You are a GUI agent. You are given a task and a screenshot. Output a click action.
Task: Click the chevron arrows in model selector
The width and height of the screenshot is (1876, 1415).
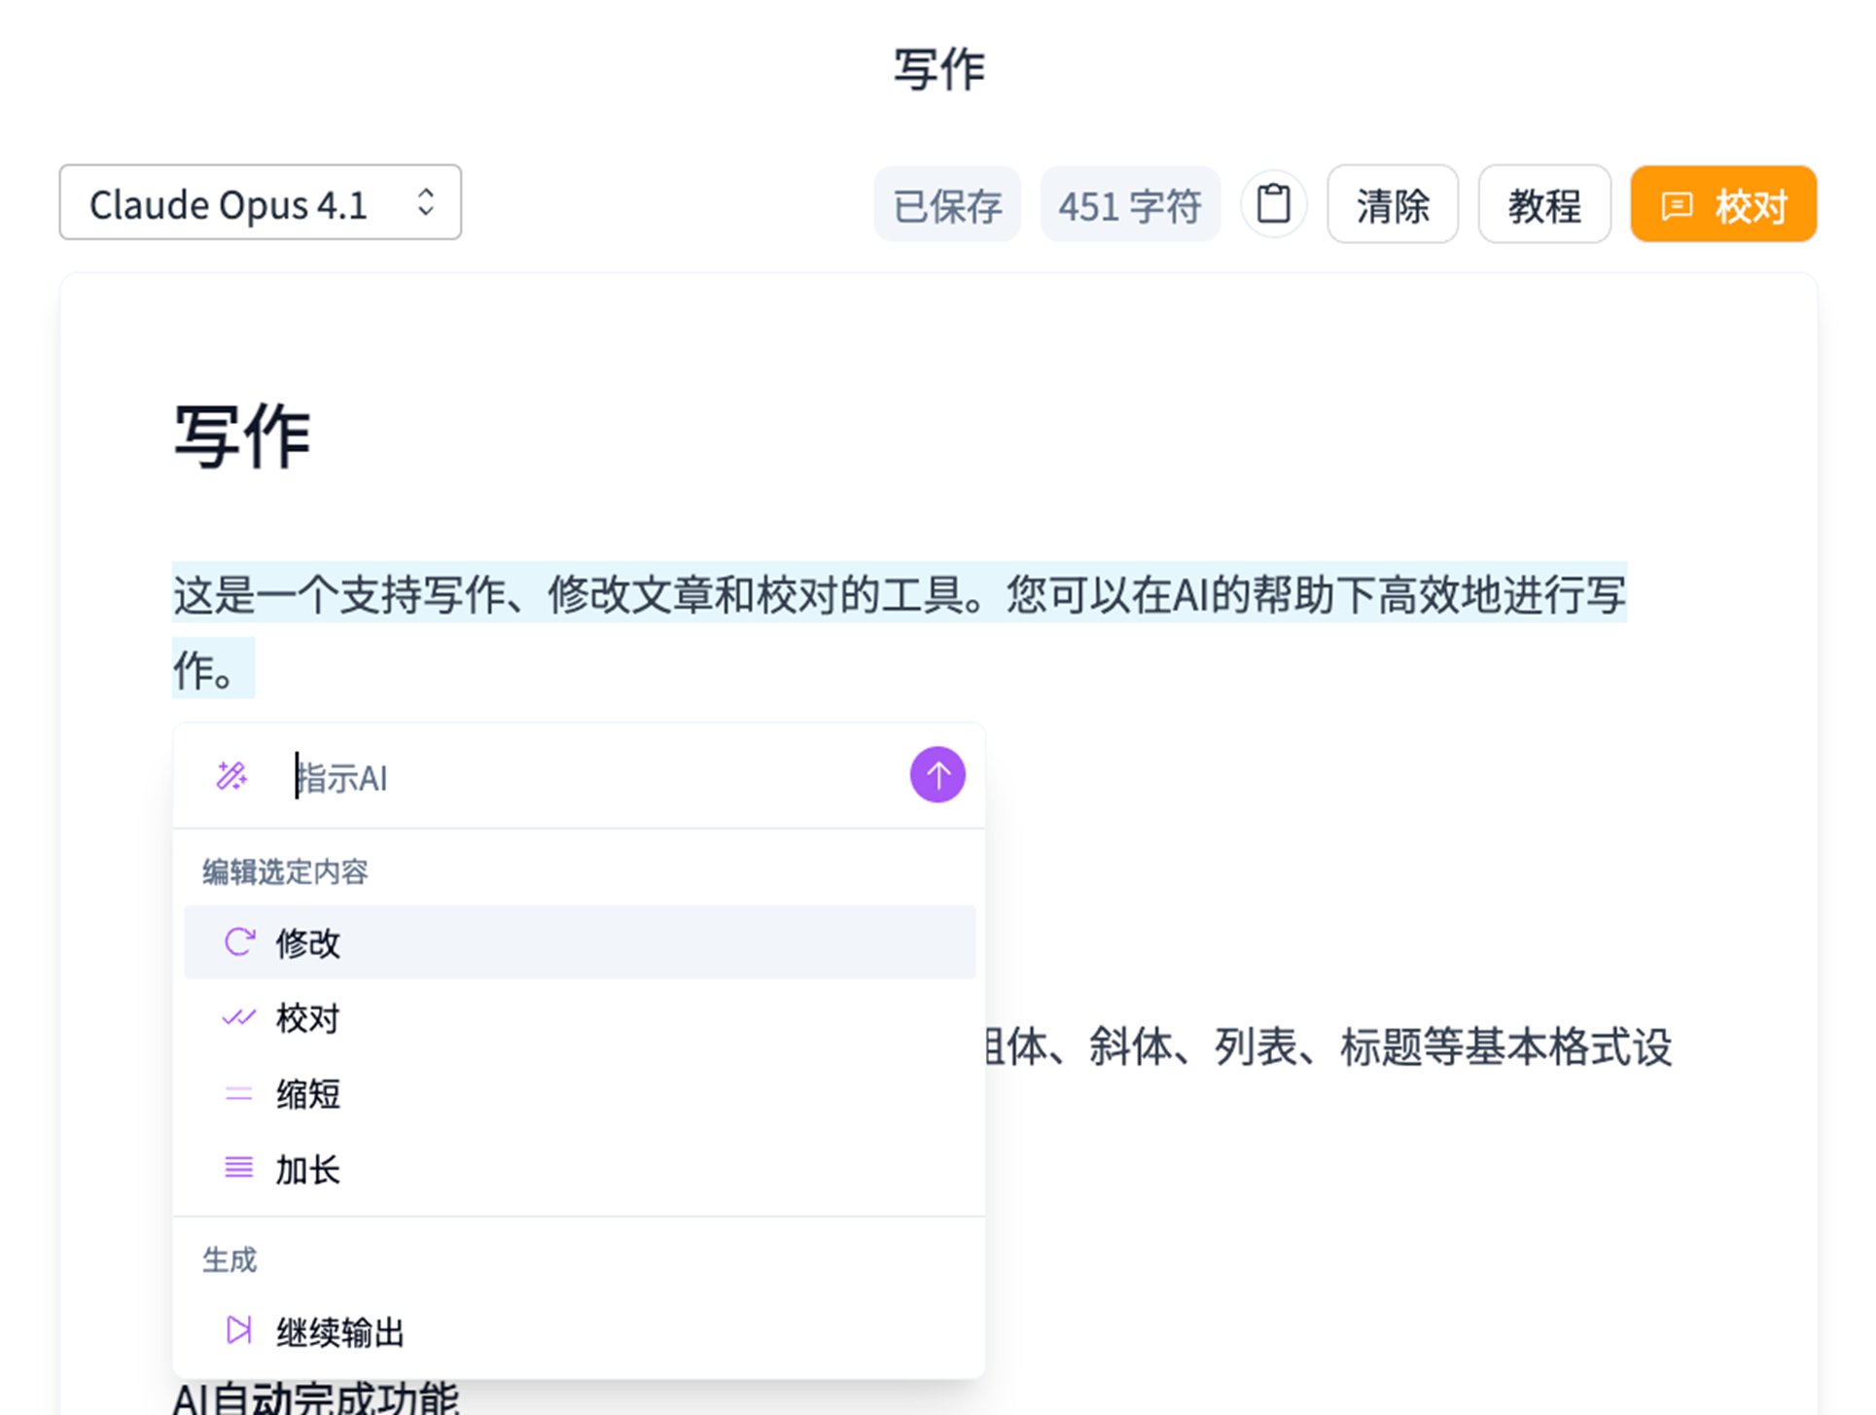coord(425,202)
